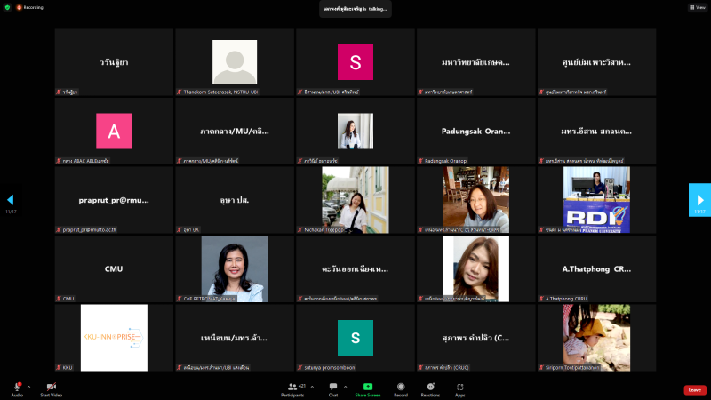The height and width of the screenshot is (400, 711).
Task: Open the Reactions picker
Action: 431,387
